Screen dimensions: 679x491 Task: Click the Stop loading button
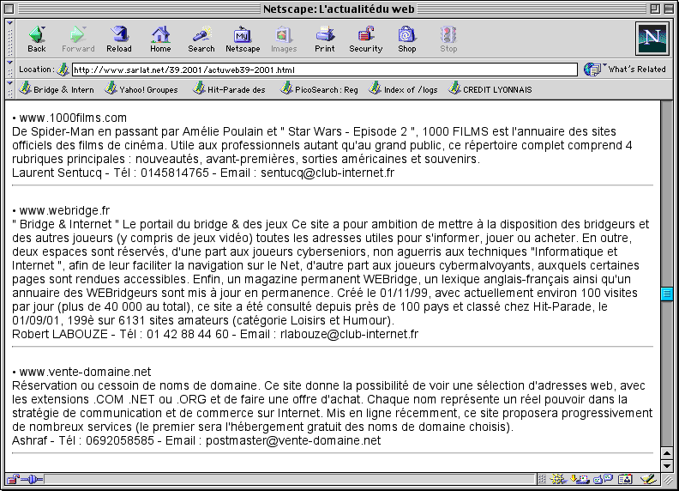click(448, 39)
